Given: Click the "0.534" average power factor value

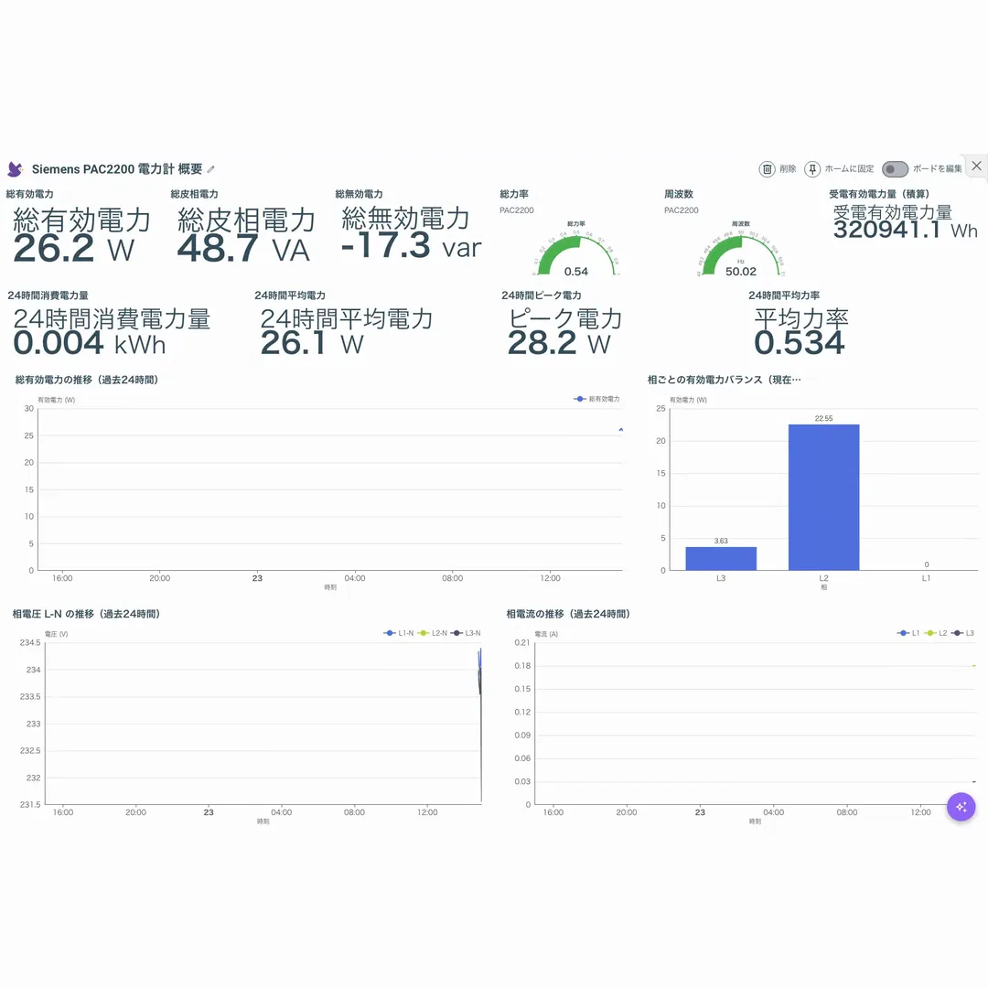Looking at the screenshot, I should pyautogui.click(x=799, y=343).
